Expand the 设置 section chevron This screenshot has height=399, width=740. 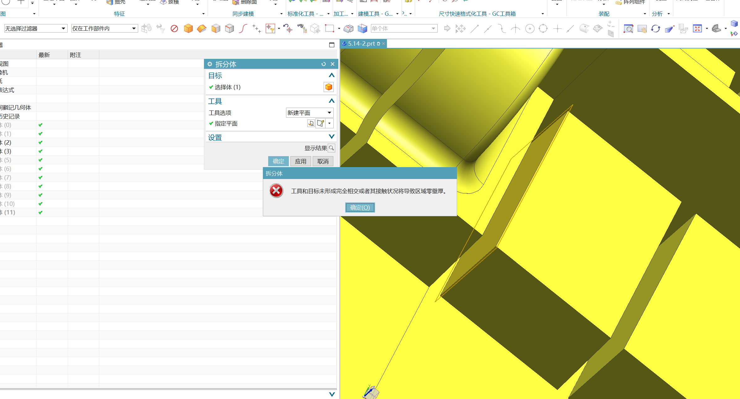331,137
